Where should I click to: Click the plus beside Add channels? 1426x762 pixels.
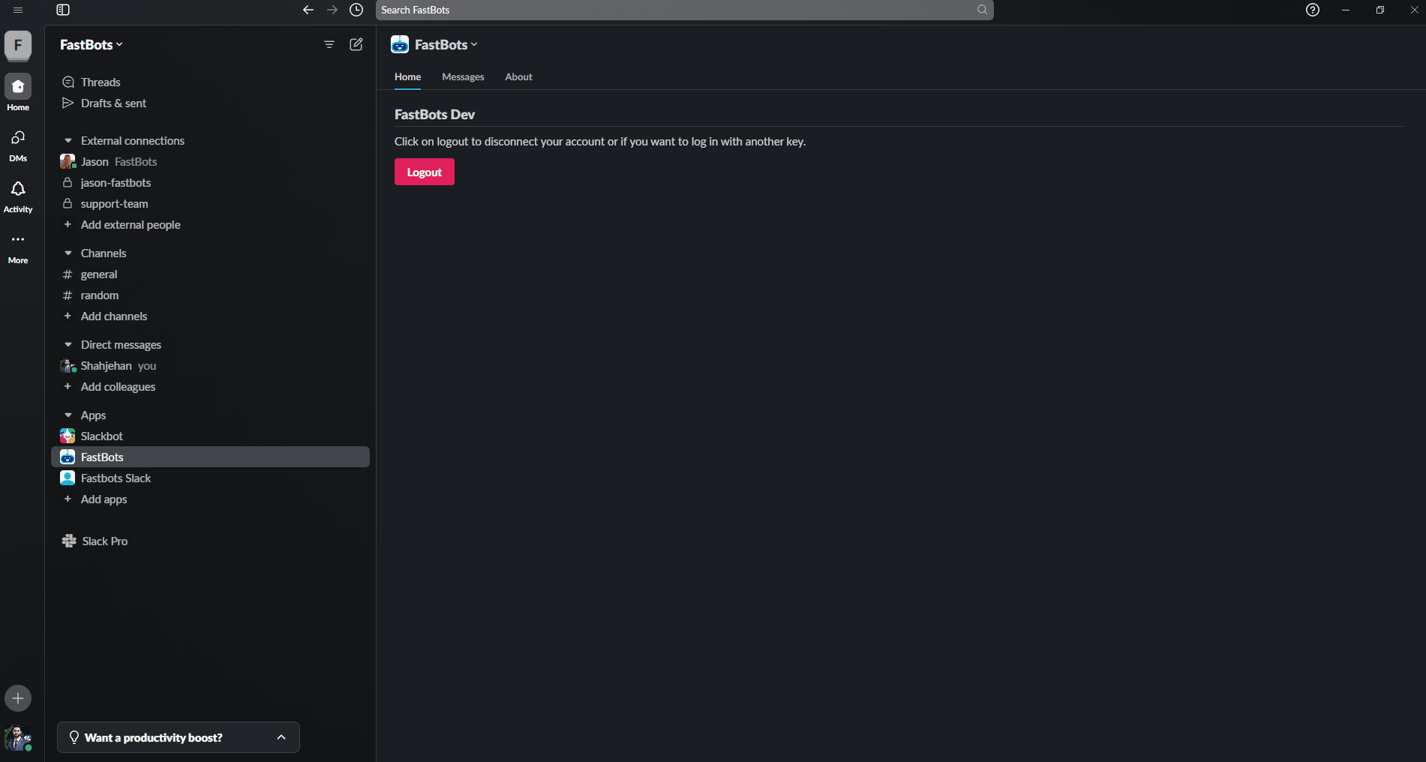pos(68,316)
